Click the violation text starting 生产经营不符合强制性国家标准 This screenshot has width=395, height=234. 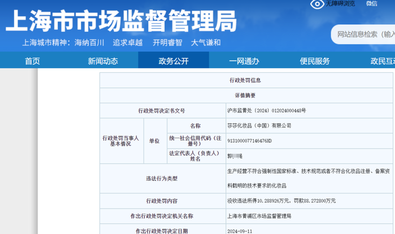point(309,179)
